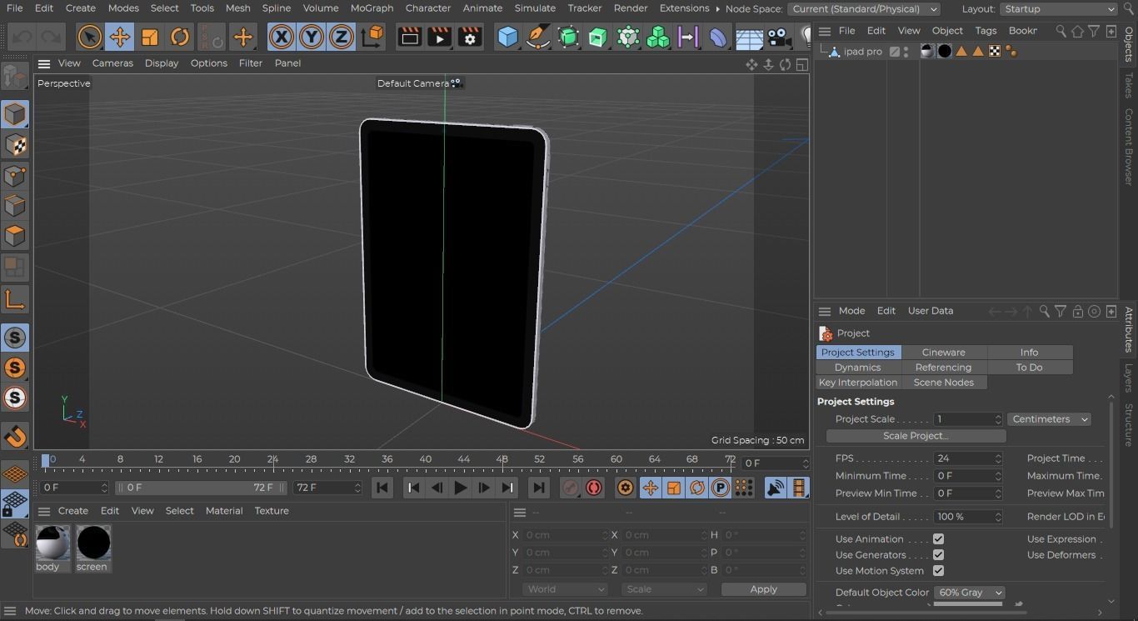Open Centimeters unit dropdown

[1050, 419]
